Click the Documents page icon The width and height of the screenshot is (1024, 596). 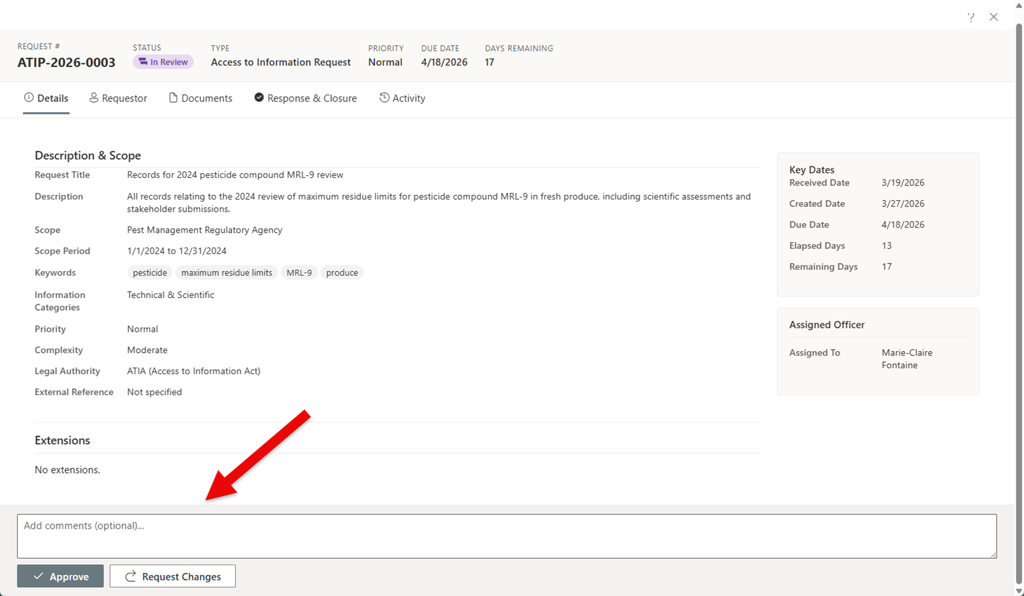pos(173,98)
